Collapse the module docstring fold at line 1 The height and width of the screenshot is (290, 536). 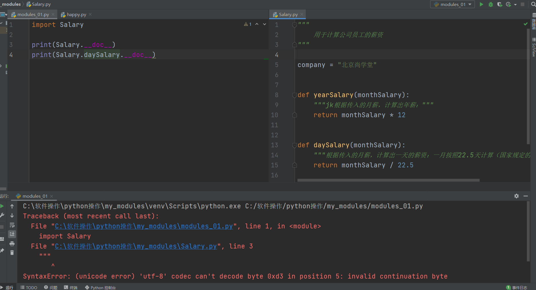294,25
